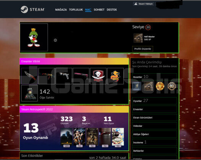The image size is (201, 160).
Task: Open the Counter-Strike game cover thumbnail
Action: pos(66,137)
